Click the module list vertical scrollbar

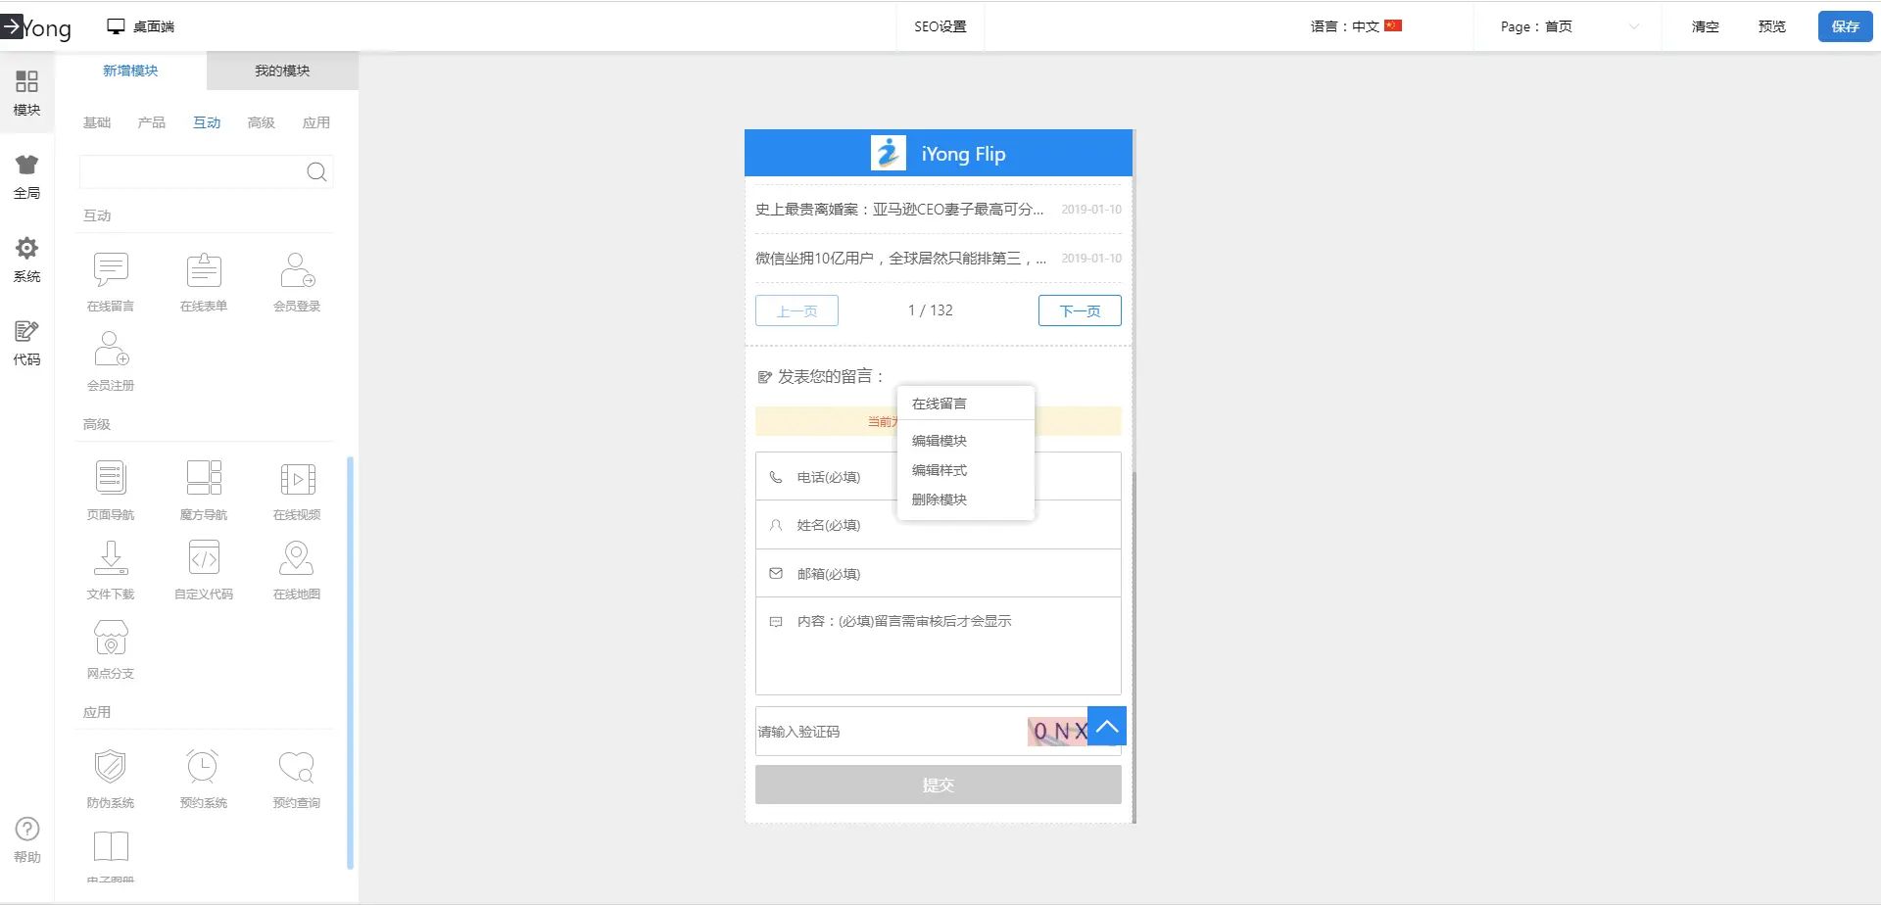(x=350, y=662)
